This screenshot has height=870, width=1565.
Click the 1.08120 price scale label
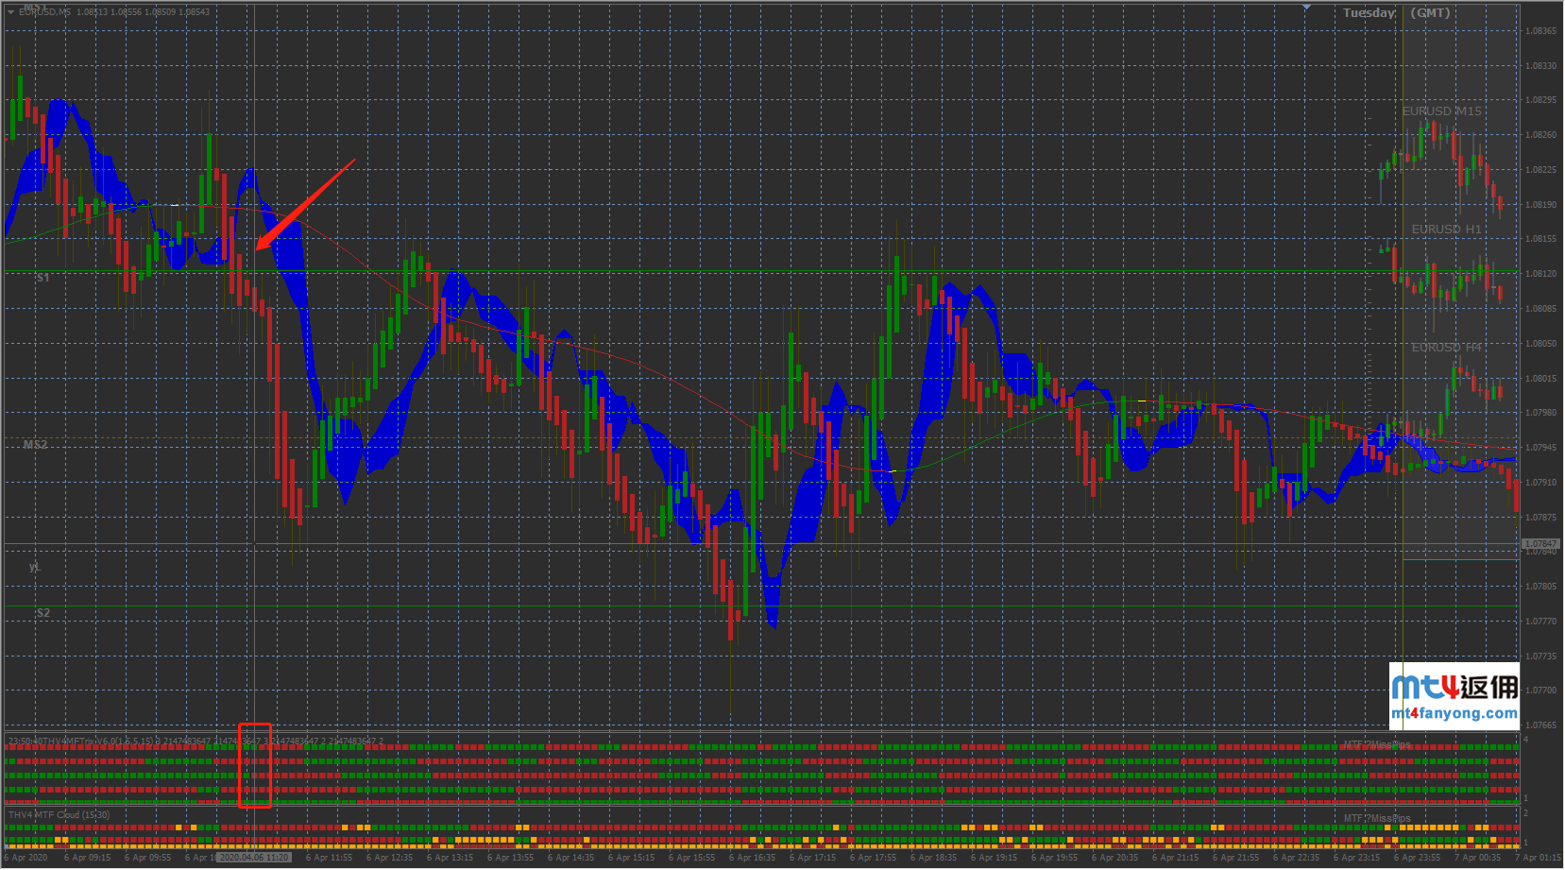click(1540, 274)
